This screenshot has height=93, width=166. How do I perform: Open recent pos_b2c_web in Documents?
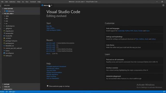tap(51, 43)
